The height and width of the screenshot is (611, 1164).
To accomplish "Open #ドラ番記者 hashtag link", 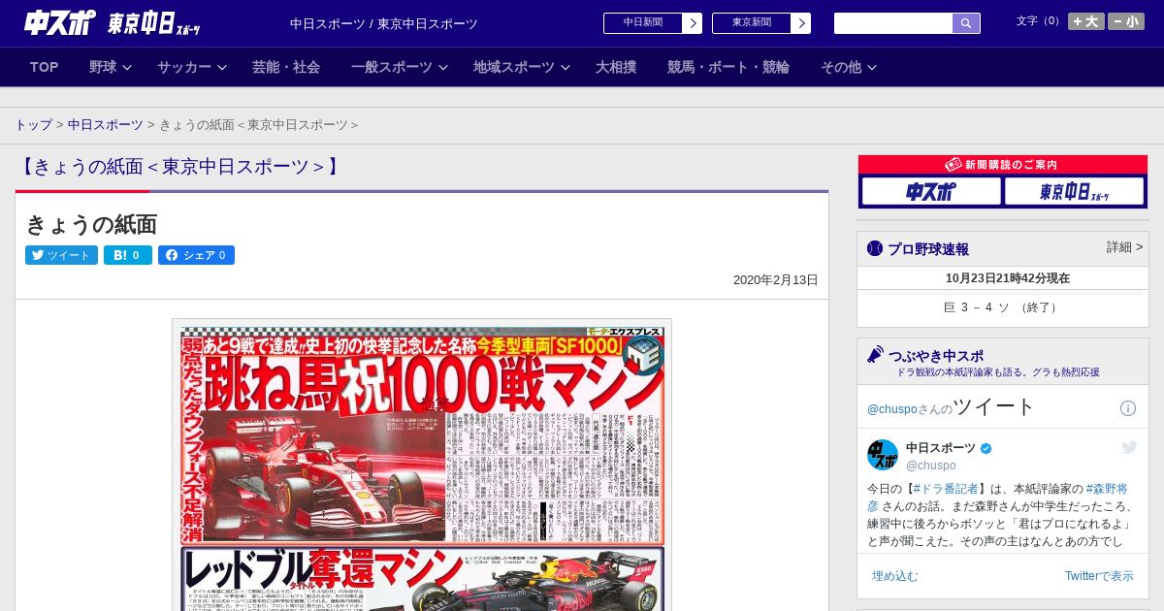I will coord(946,489).
